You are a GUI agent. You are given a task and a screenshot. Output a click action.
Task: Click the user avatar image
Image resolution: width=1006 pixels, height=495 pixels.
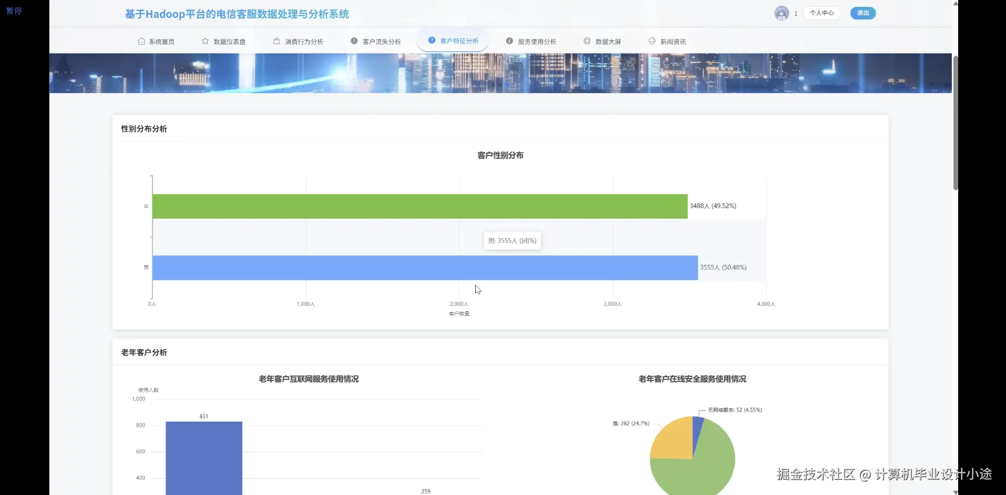pos(782,13)
